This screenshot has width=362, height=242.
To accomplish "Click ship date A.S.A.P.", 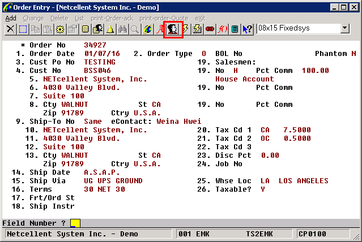I will (102, 172).
